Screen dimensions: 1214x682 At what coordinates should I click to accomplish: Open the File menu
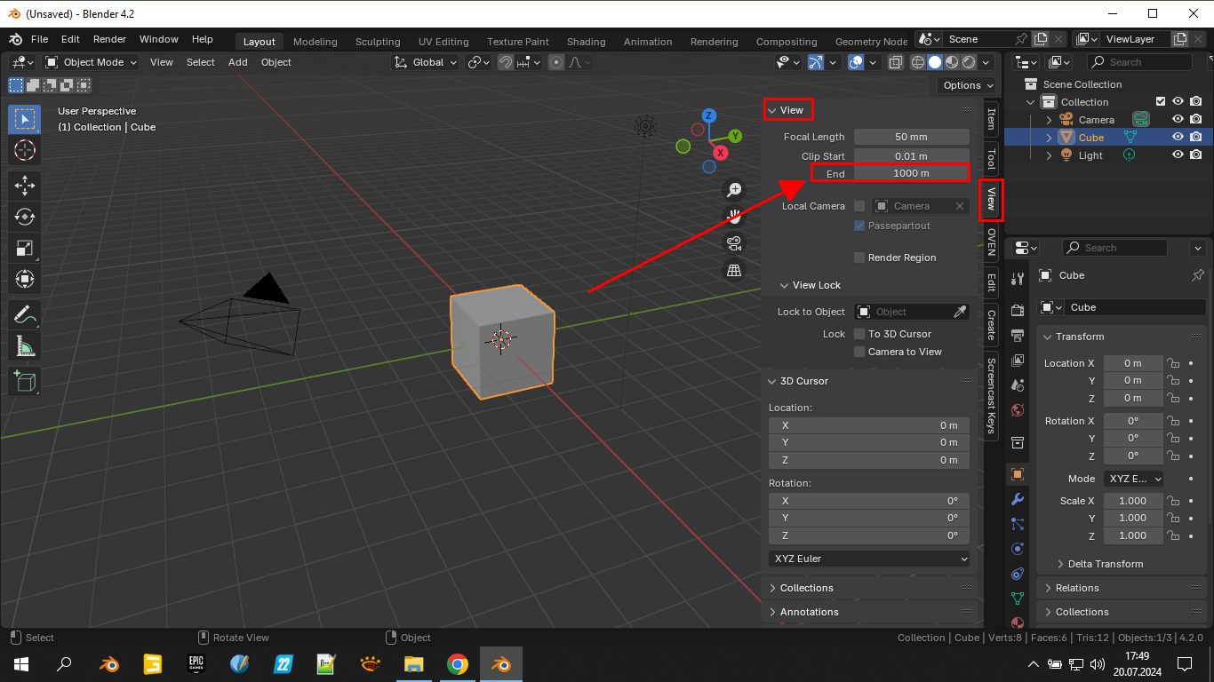click(40, 40)
